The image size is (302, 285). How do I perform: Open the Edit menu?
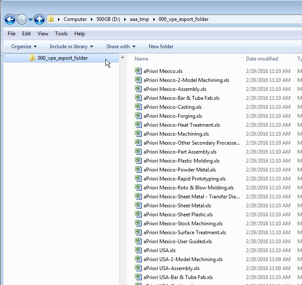26,34
